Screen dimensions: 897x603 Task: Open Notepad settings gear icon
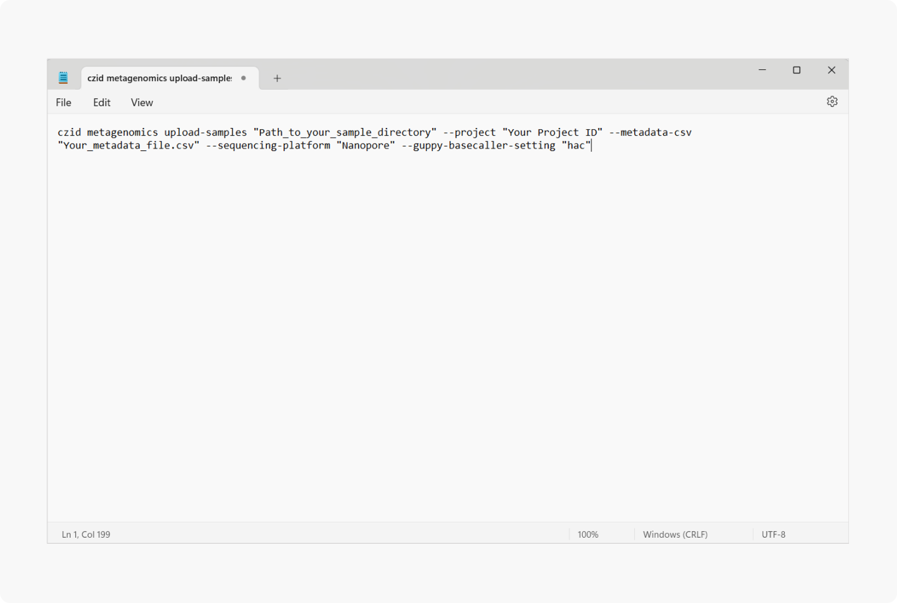(x=832, y=102)
